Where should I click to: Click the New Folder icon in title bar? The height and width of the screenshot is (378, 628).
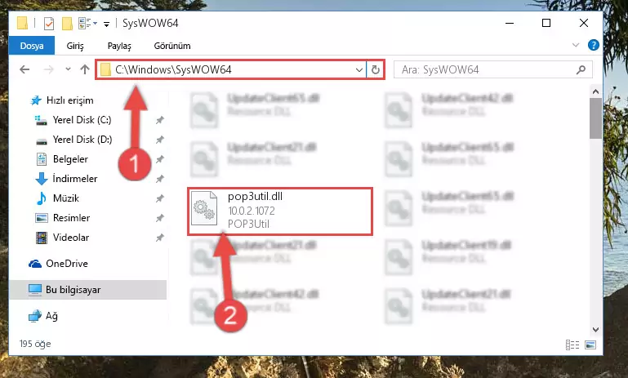[x=67, y=24]
